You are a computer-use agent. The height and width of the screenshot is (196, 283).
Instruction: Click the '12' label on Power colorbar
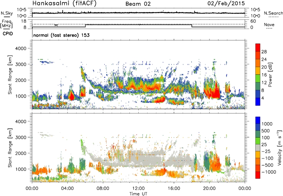coord(264,83)
